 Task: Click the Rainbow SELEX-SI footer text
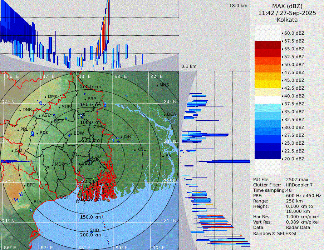275,233
